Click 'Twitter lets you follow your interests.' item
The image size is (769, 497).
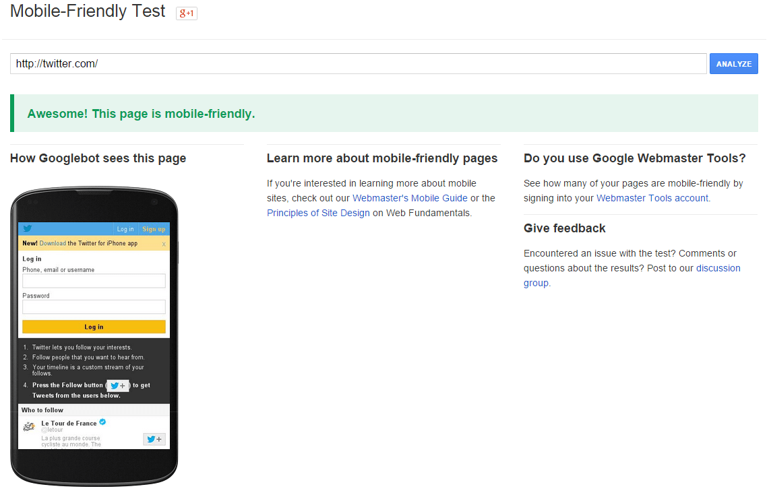click(82, 347)
